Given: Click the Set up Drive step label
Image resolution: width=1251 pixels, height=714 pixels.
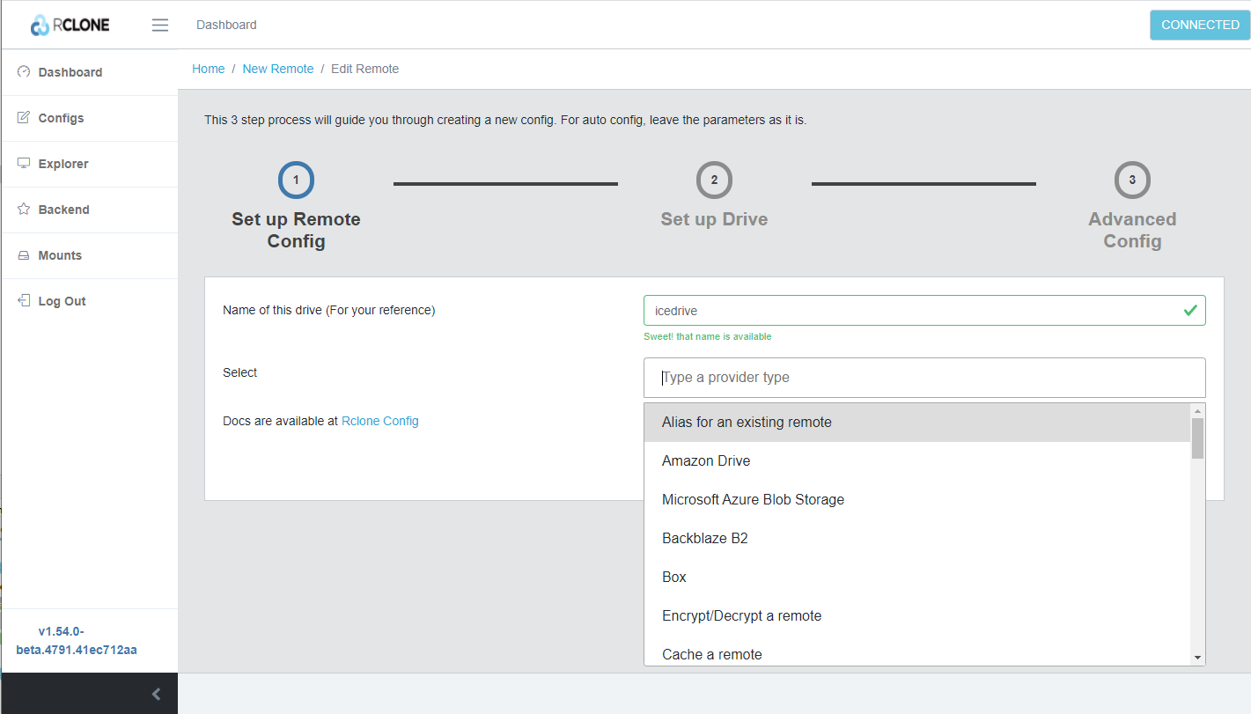Looking at the screenshot, I should (x=714, y=219).
